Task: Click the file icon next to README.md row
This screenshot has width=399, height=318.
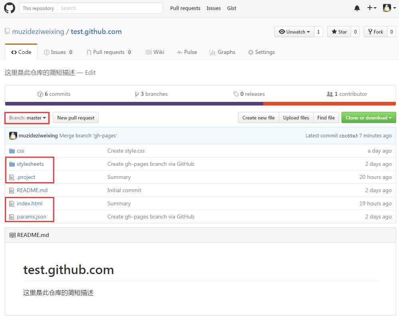Action: pos(12,191)
